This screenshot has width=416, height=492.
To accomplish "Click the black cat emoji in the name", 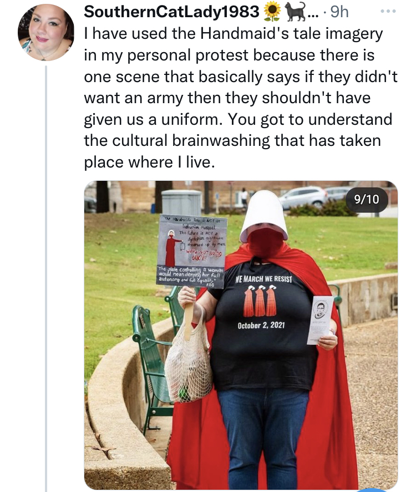I will click(x=296, y=12).
